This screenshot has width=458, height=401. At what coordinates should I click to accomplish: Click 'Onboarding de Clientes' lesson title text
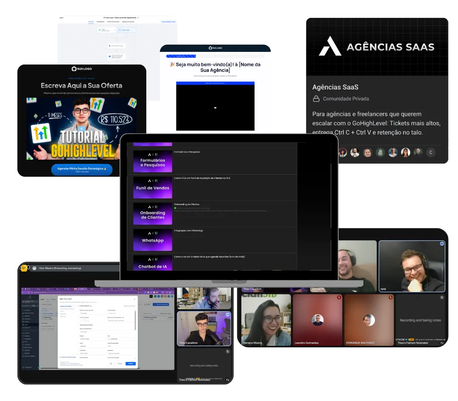187,204
